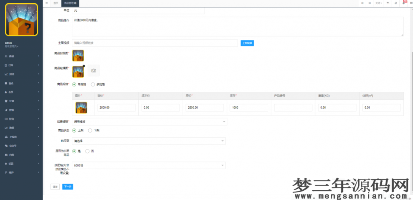Click the 维护 wrench icon in sidebar
The height and width of the screenshot is (200, 413).
[6, 173]
